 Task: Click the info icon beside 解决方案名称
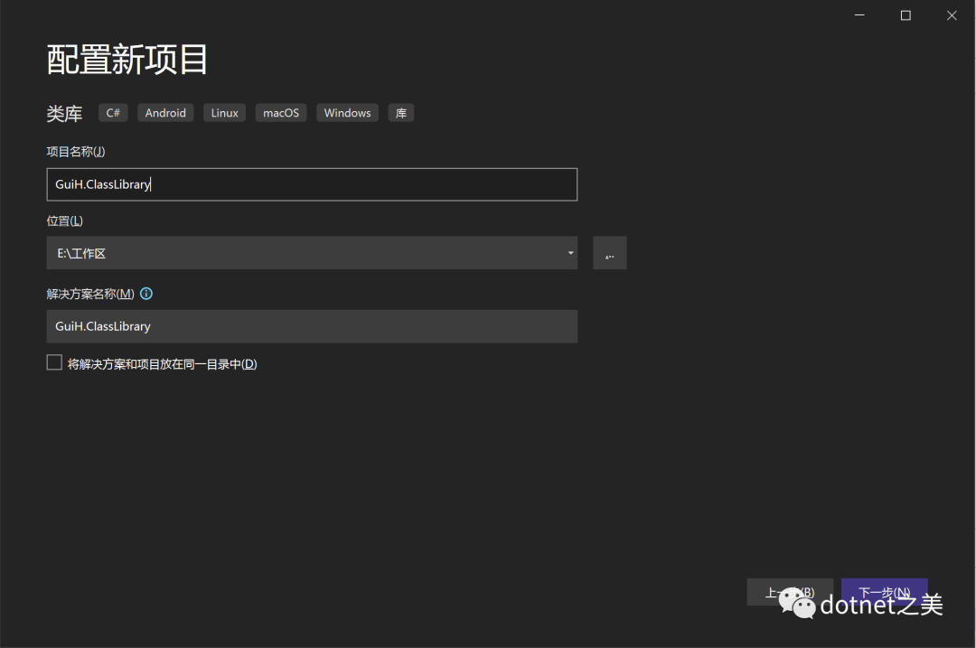pos(146,294)
